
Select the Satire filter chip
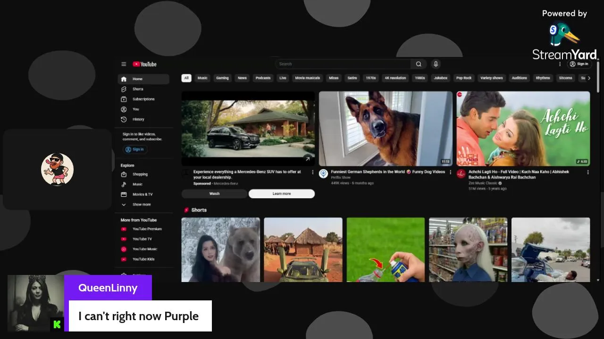(352, 78)
